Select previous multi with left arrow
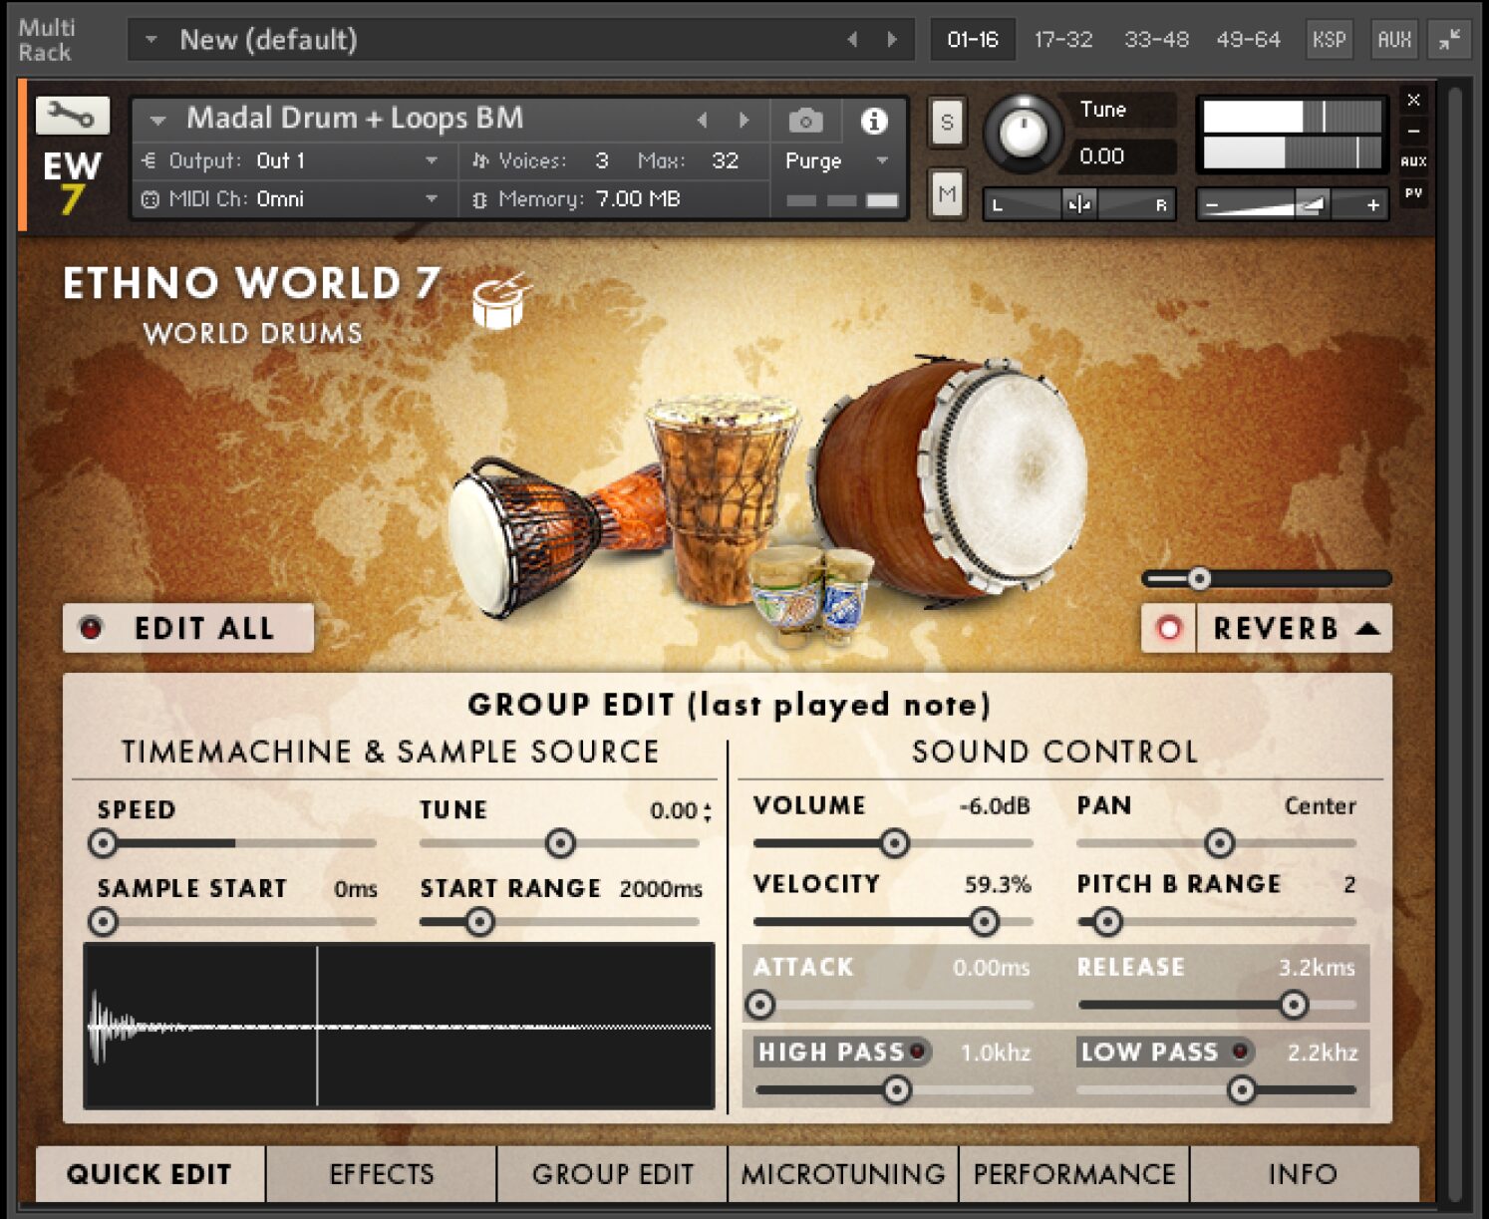 (x=852, y=40)
